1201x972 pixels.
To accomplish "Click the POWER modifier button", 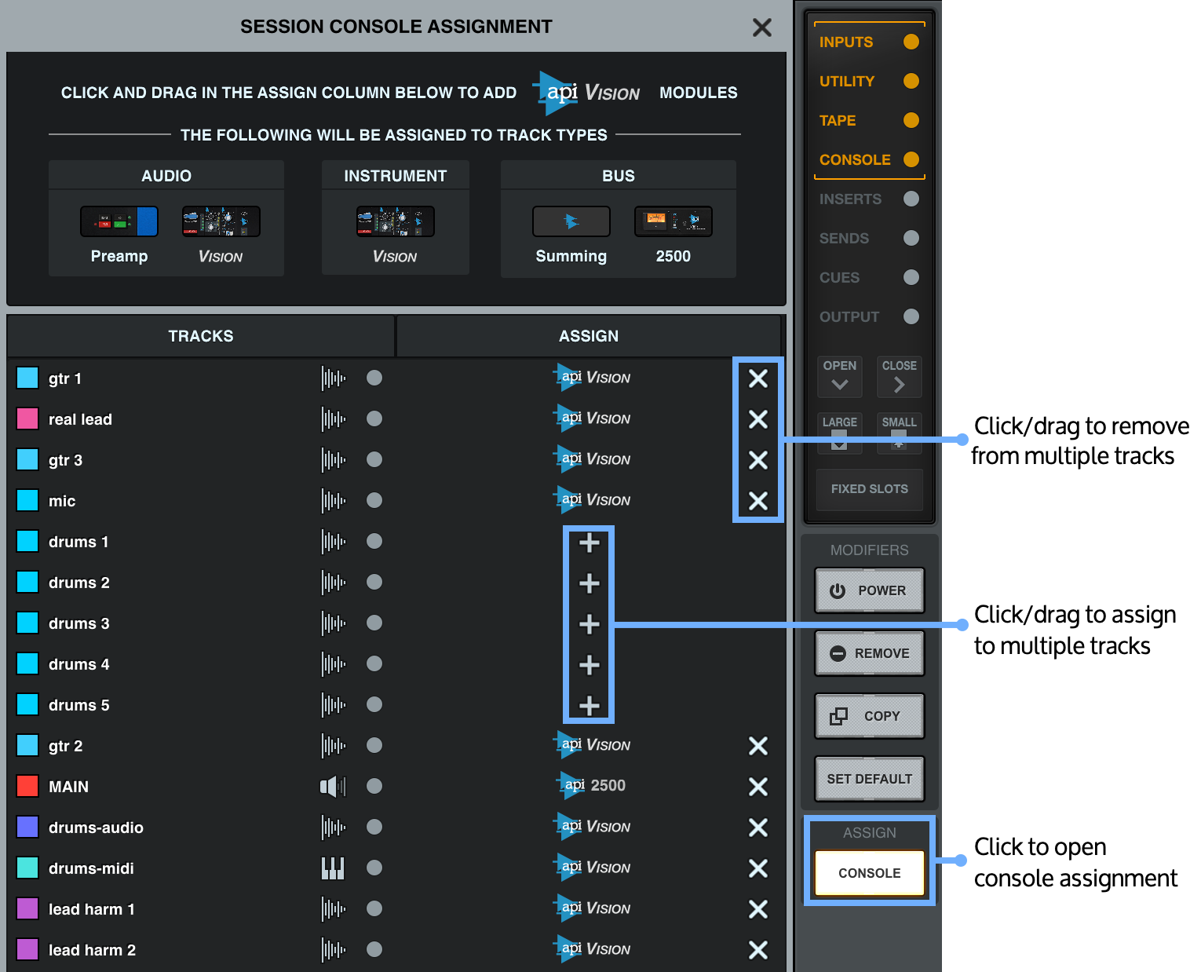I will pos(870,590).
